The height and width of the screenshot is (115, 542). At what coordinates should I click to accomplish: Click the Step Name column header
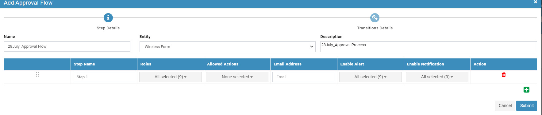tap(84, 64)
